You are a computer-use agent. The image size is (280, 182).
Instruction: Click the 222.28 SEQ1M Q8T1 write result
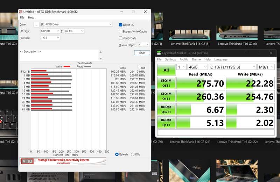coord(250,83)
